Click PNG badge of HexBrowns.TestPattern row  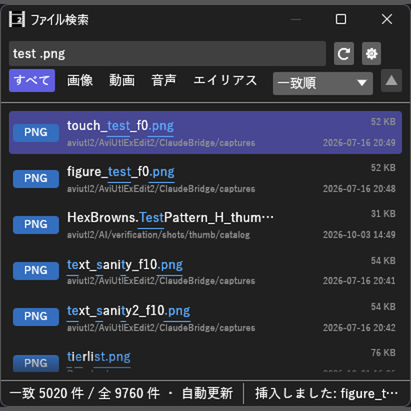(x=36, y=225)
